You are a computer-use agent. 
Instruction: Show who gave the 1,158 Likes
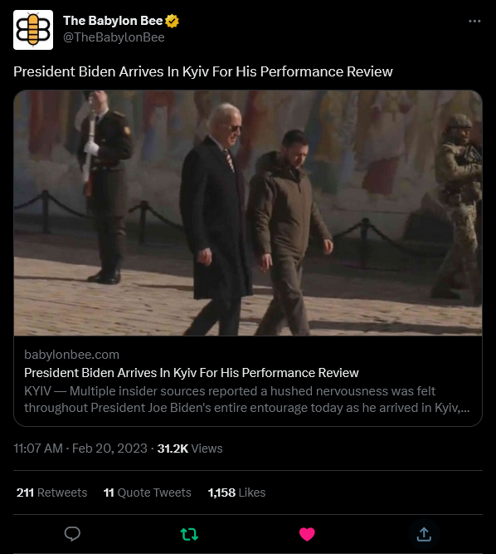point(236,493)
